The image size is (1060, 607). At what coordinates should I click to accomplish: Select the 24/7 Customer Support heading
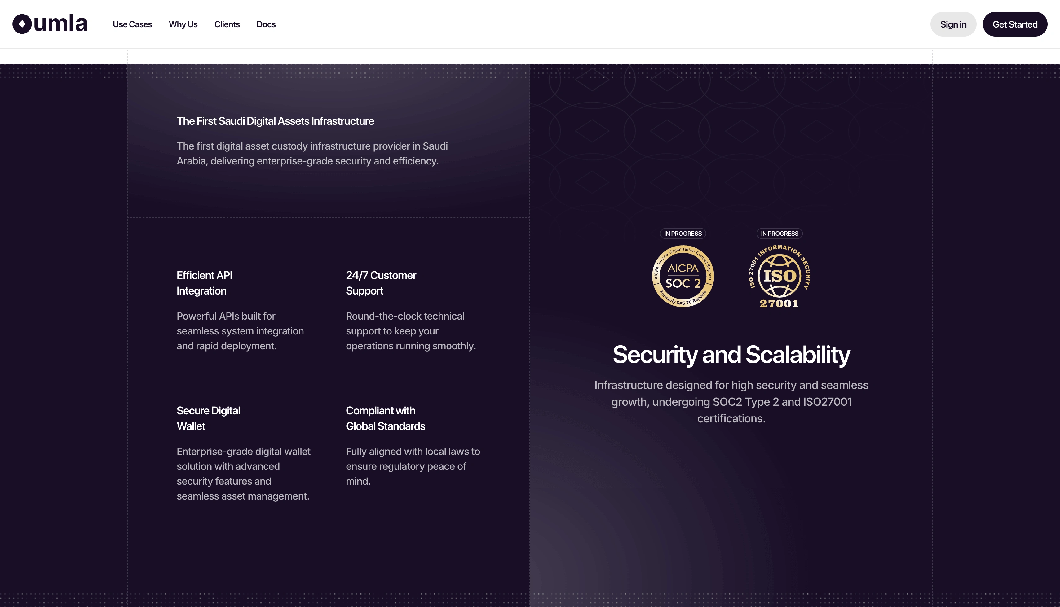(x=381, y=283)
